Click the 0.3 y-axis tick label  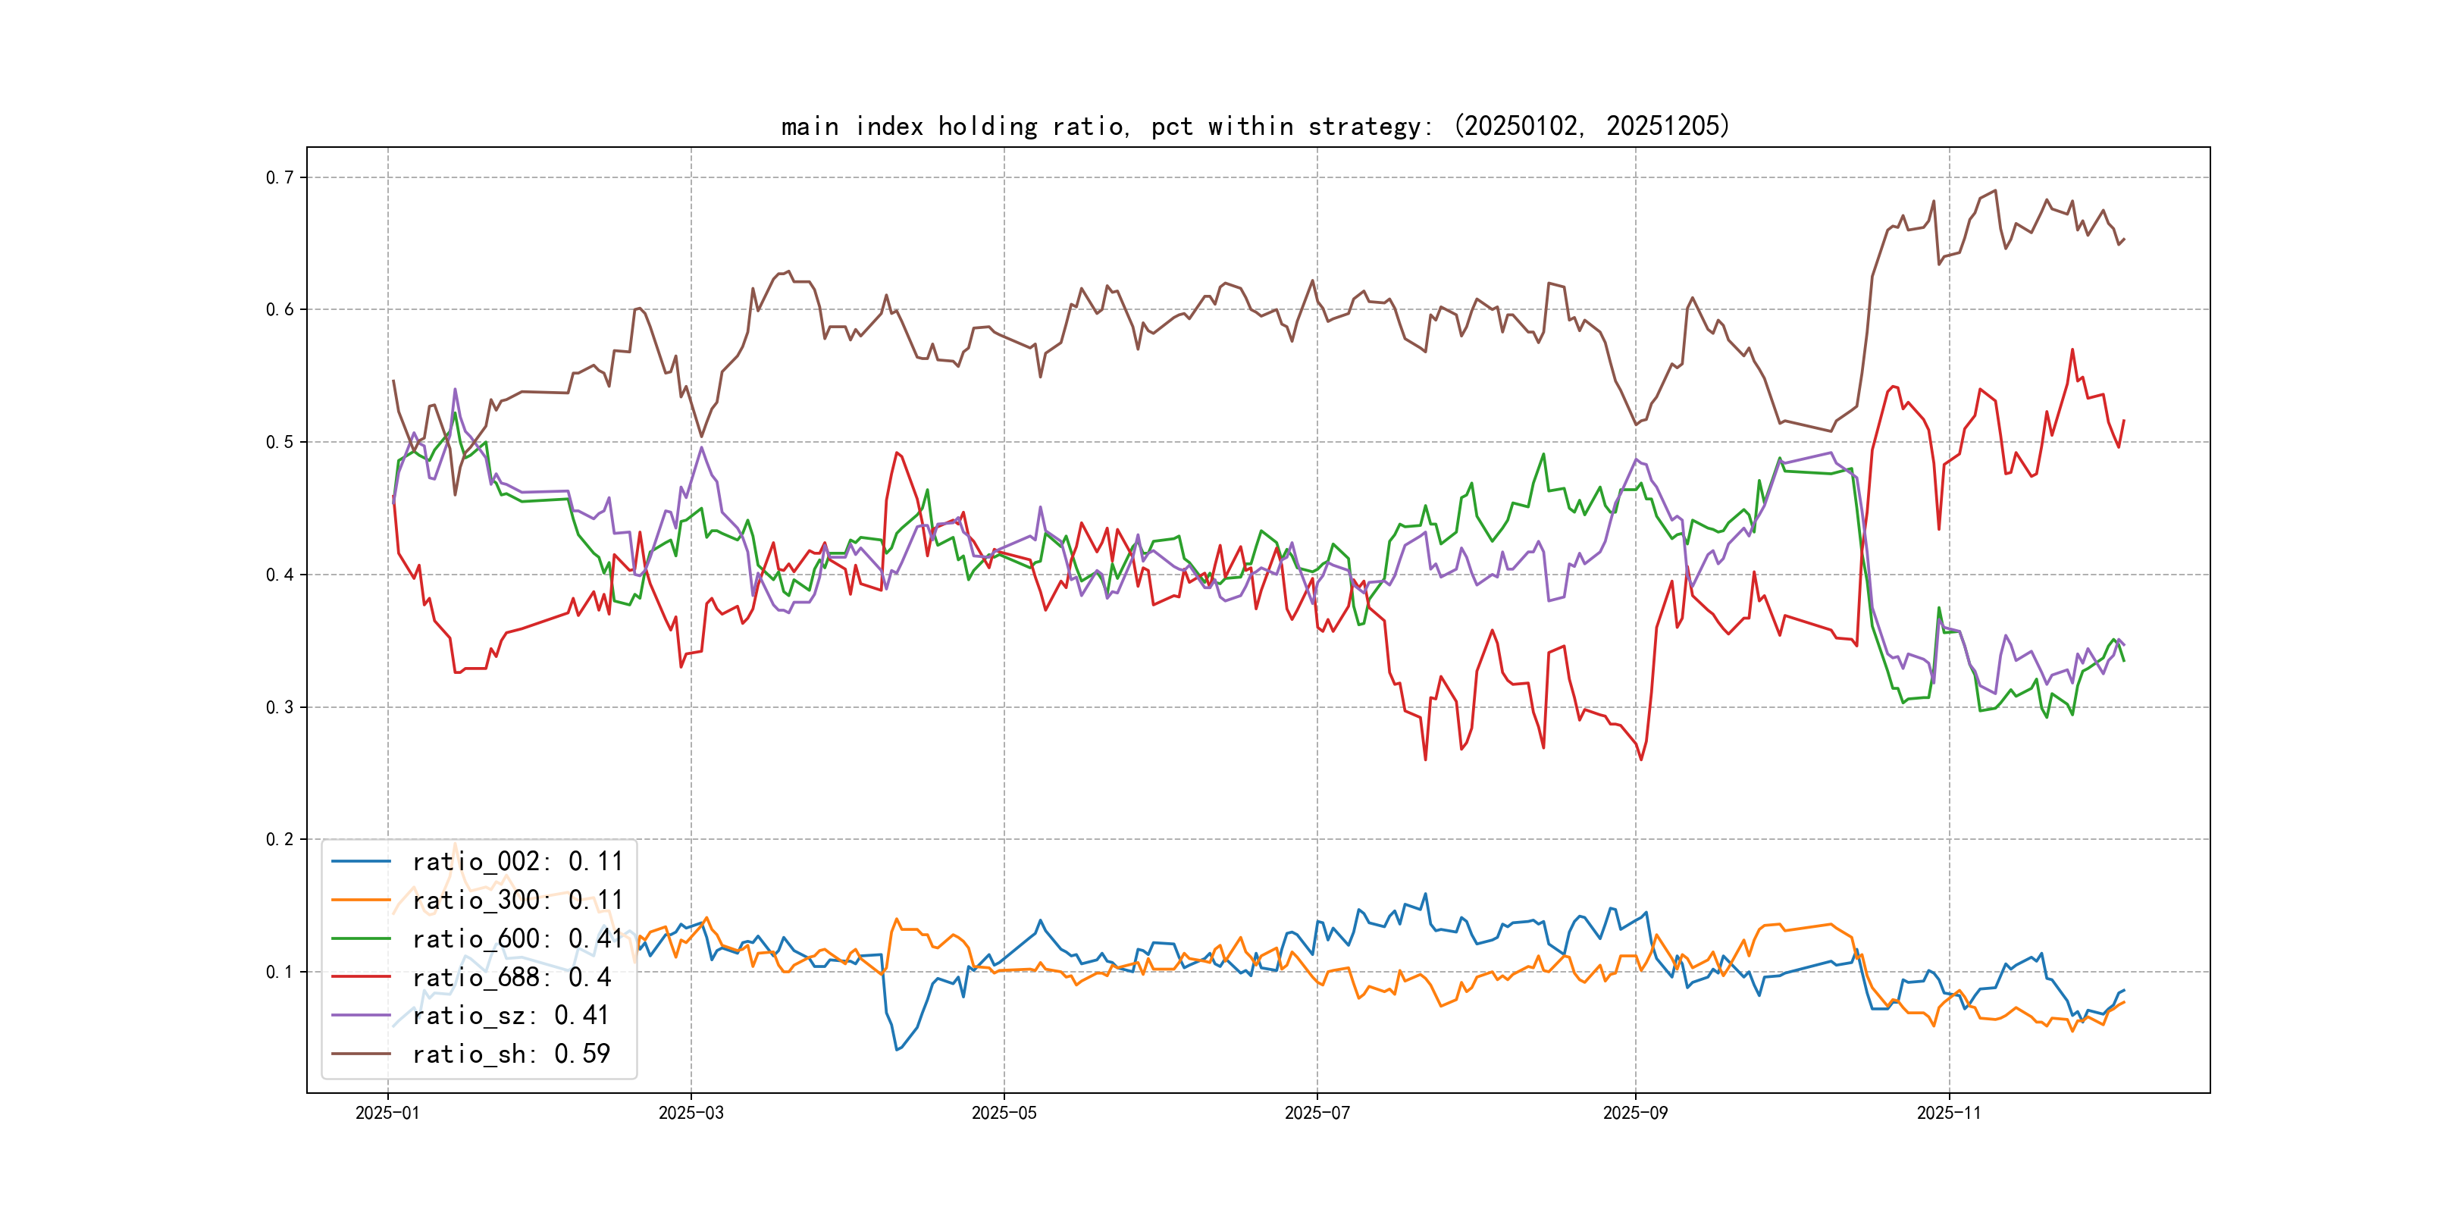coord(280,707)
